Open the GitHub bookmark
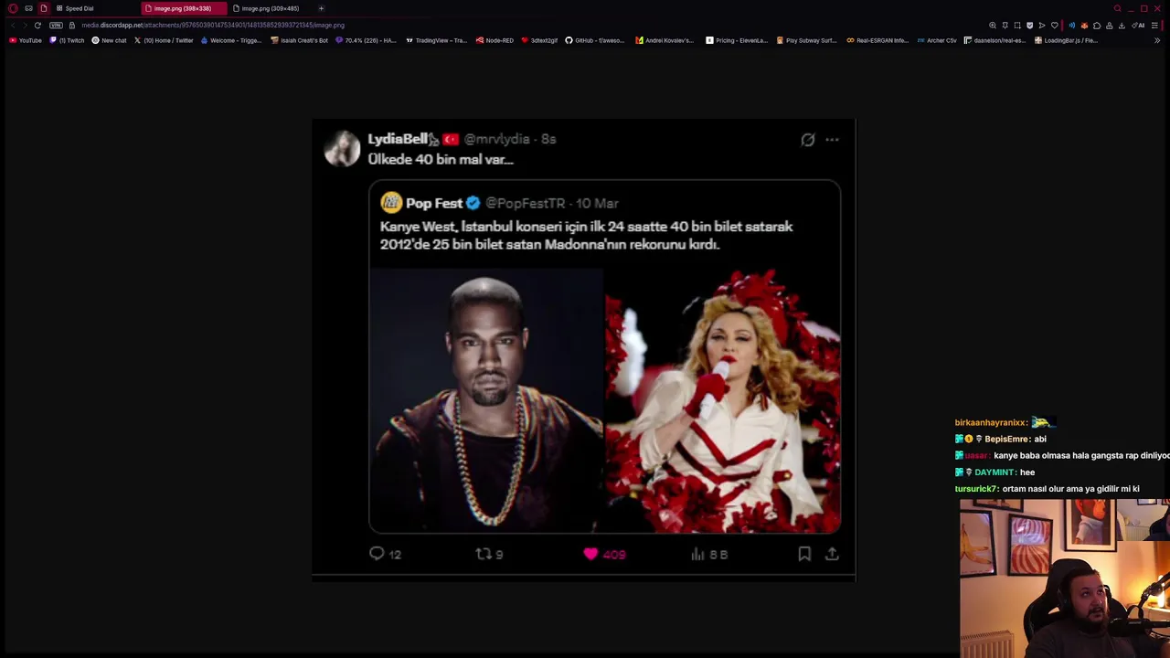 click(595, 40)
